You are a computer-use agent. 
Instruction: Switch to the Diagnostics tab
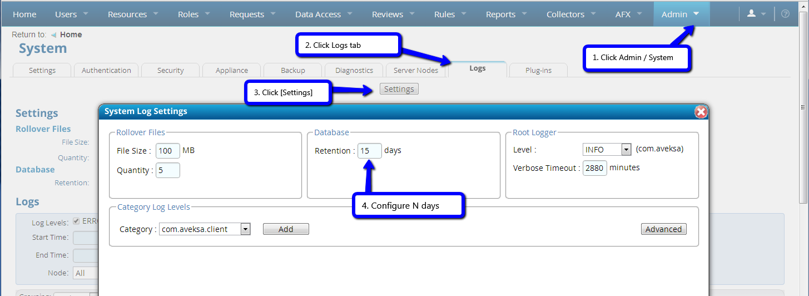tap(354, 71)
